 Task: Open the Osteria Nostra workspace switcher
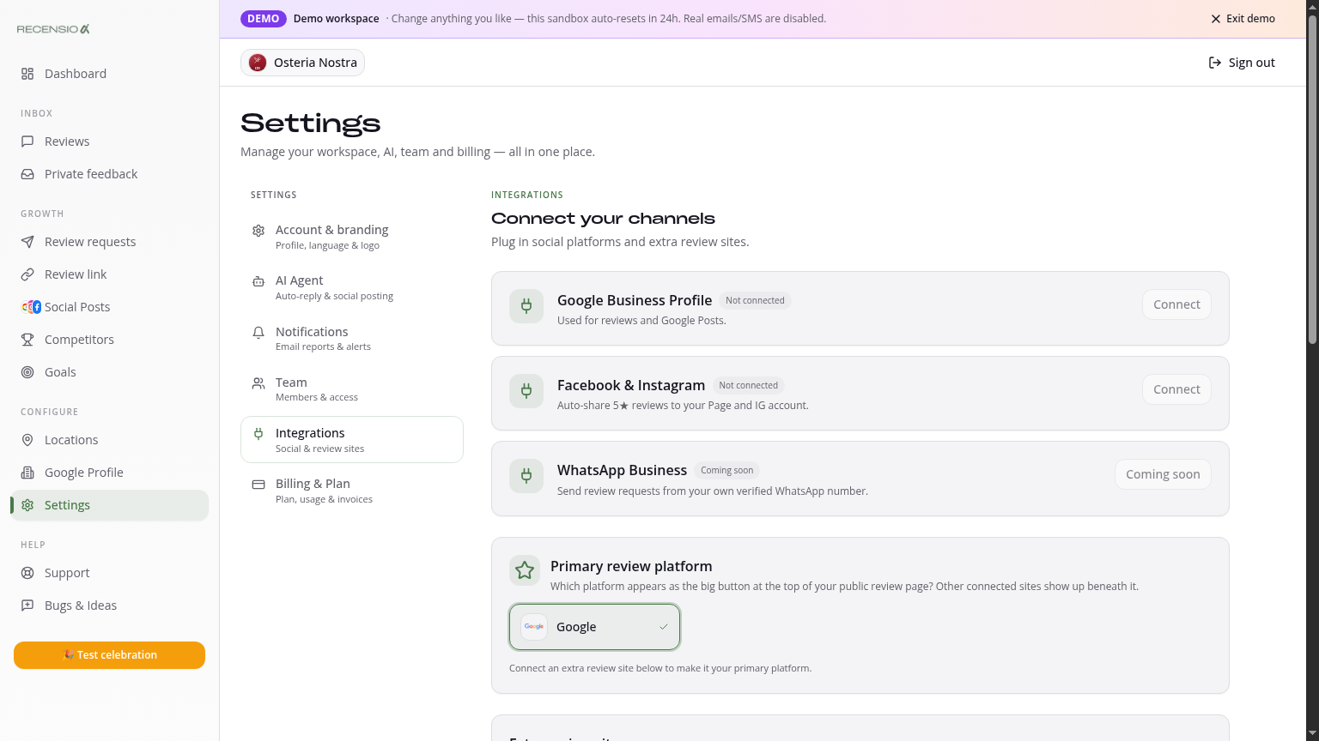(x=302, y=63)
